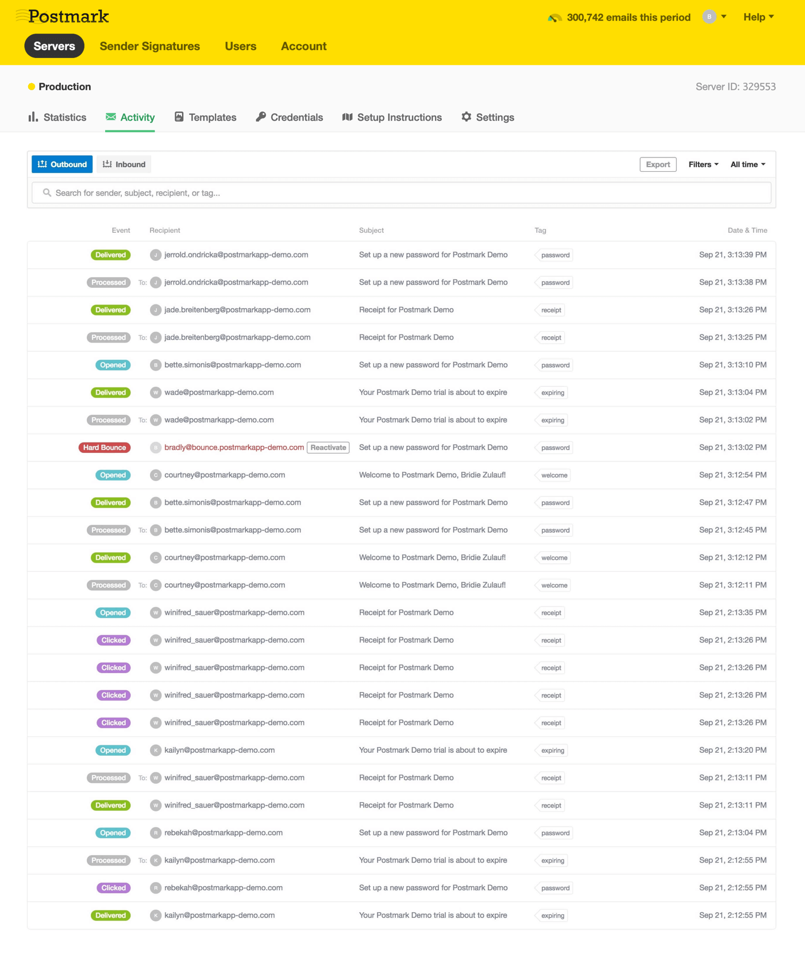Click kailyn avatar in Opened 2:13:20 row
This screenshot has height=954, width=805.
point(156,751)
